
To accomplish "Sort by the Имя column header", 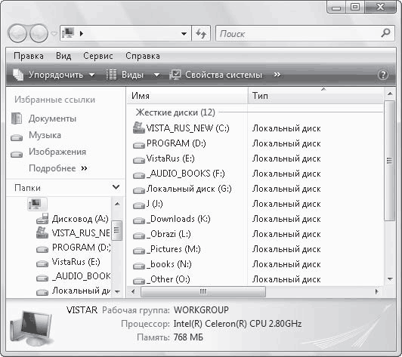I will (x=187, y=96).
